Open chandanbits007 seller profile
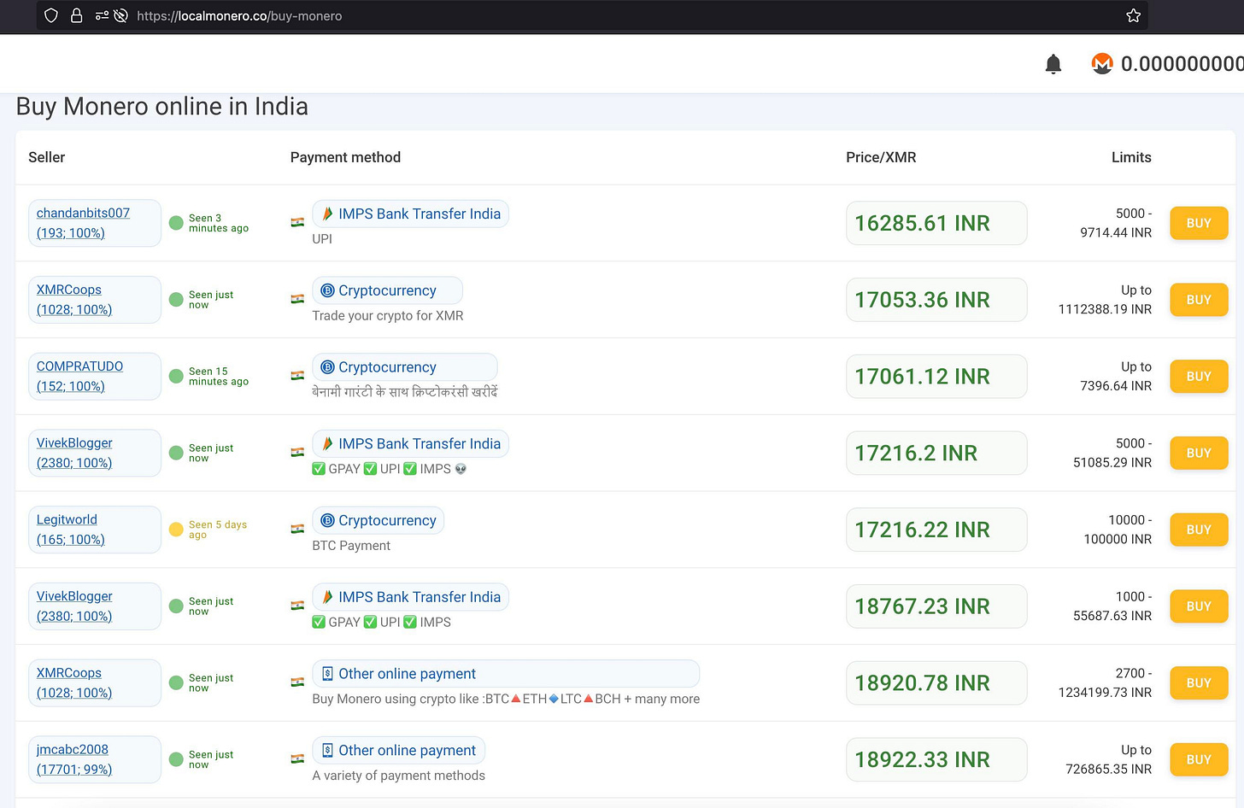This screenshot has height=808, width=1244. click(x=95, y=223)
